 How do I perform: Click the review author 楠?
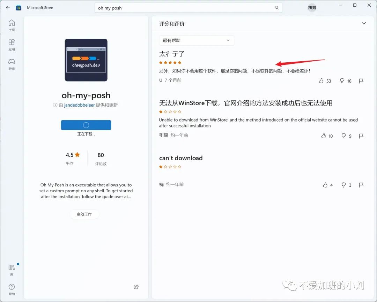(161, 185)
